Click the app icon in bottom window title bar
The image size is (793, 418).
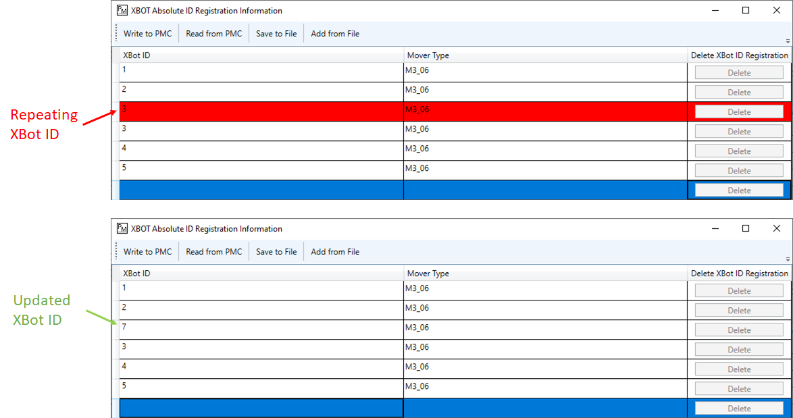click(122, 229)
